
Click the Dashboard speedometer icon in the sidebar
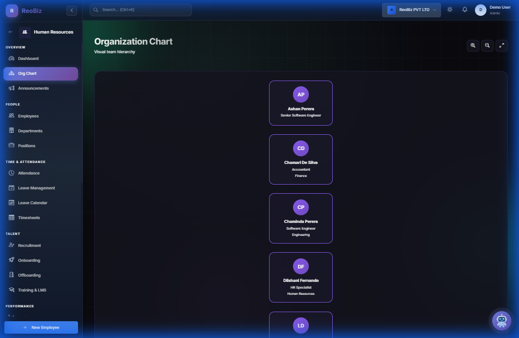[11, 58]
